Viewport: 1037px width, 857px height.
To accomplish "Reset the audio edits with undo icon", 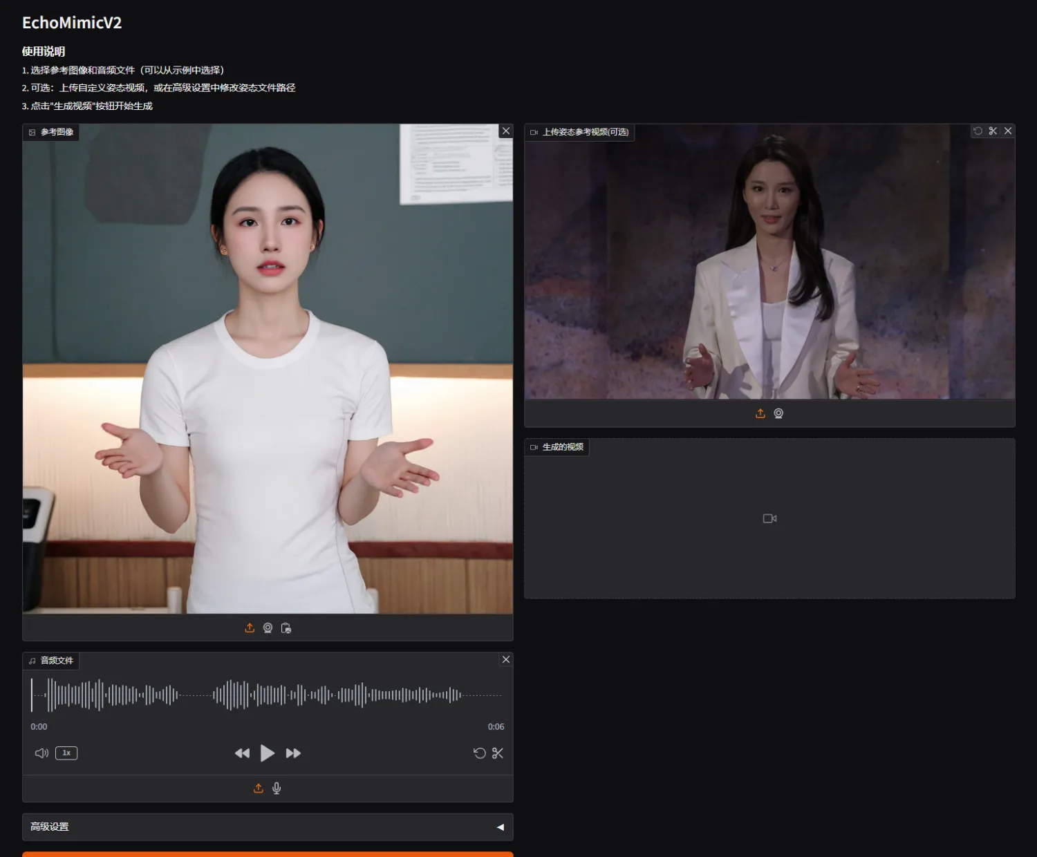I will (x=479, y=753).
